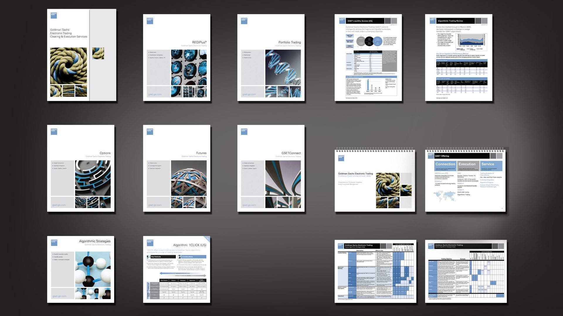Click the molecule model image on Algorithmic Strategies brochure
Screen dimensions: 563x316
[x=93, y=269]
